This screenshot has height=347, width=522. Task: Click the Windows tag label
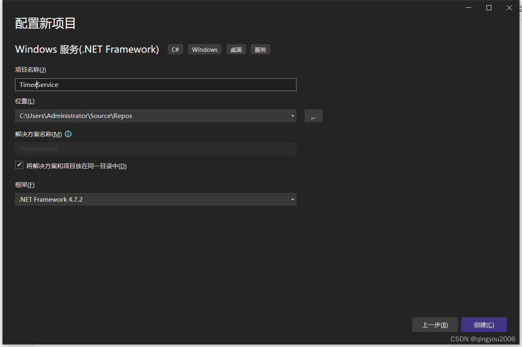(x=205, y=49)
